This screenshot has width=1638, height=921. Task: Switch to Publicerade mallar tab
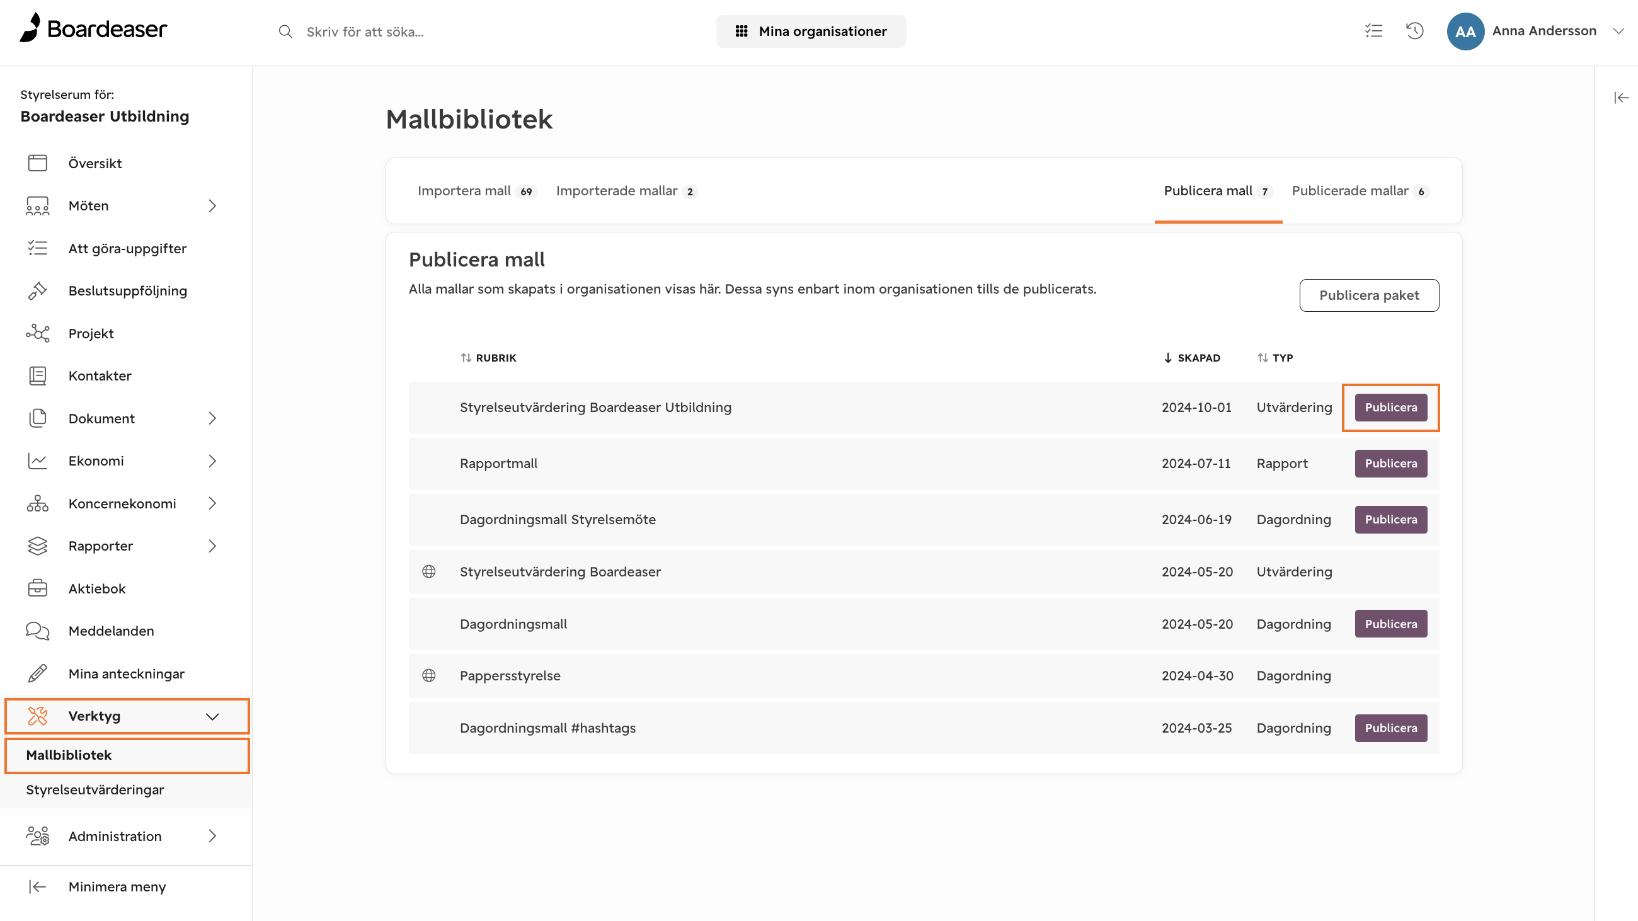point(1360,191)
